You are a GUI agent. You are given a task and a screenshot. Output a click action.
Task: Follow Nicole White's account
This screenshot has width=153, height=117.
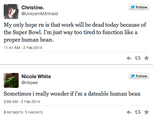click(x=139, y=76)
